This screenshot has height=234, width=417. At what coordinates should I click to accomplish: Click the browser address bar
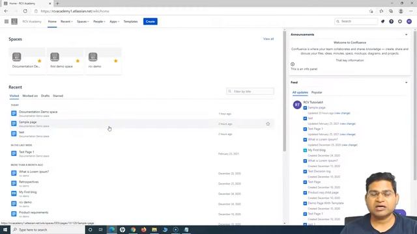(x=199, y=11)
